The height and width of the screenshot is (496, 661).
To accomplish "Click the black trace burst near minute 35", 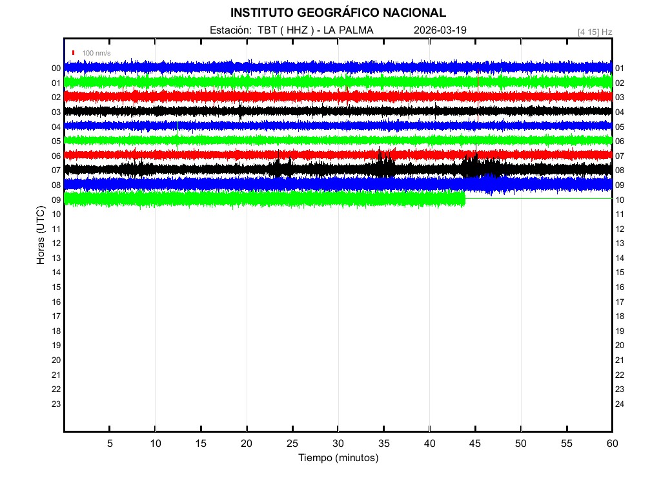I will [385, 169].
